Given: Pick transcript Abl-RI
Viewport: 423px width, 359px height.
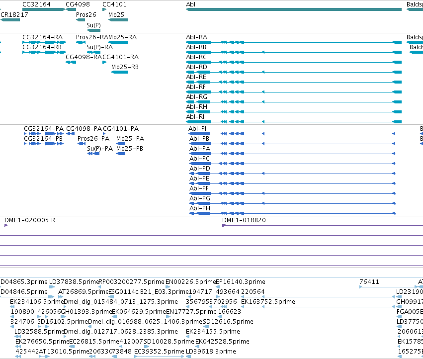Looking at the screenshot, I should (195, 117).
